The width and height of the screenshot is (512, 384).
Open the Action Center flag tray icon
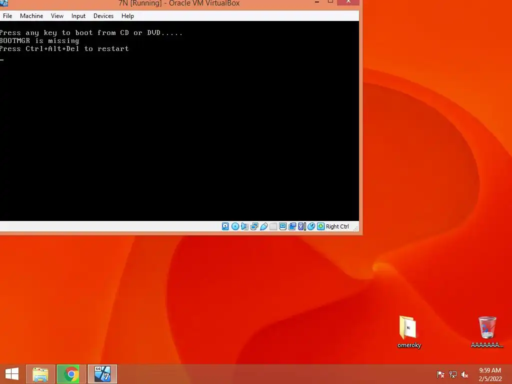point(440,374)
